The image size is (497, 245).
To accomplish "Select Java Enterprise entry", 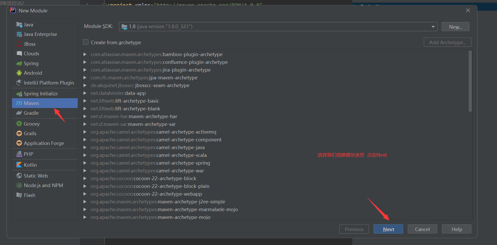I will pyautogui.click(x=45, y=34).
